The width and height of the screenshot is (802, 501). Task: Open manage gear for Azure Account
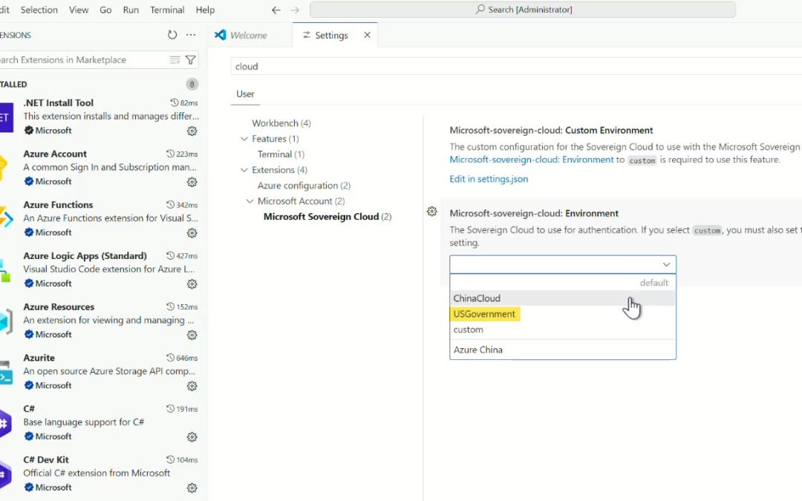coord(192,182)
